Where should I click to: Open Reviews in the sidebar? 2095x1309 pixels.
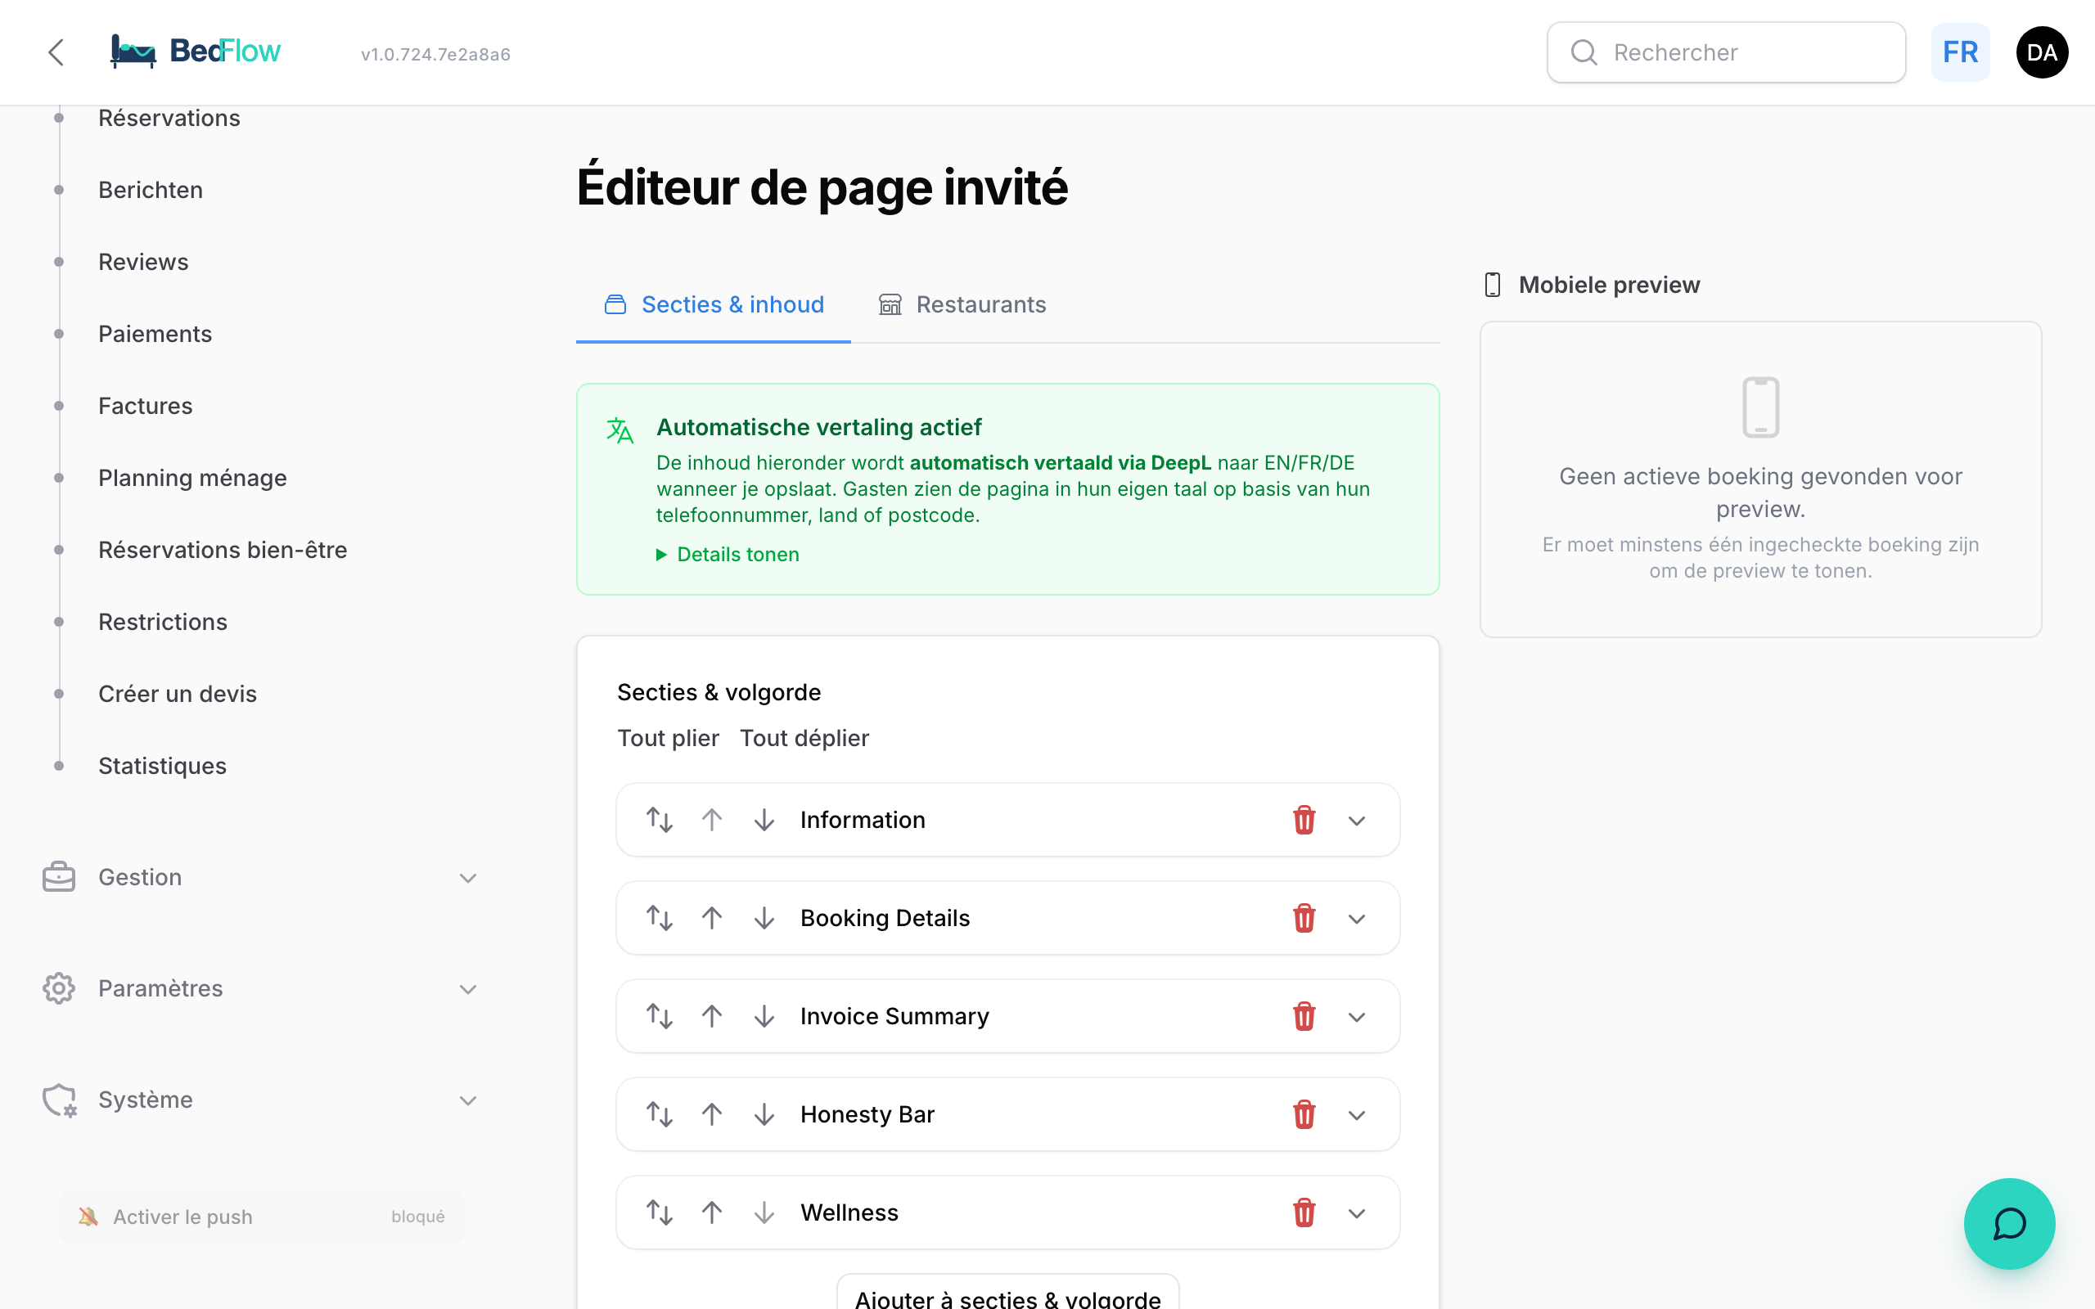[x=143, y=262]
